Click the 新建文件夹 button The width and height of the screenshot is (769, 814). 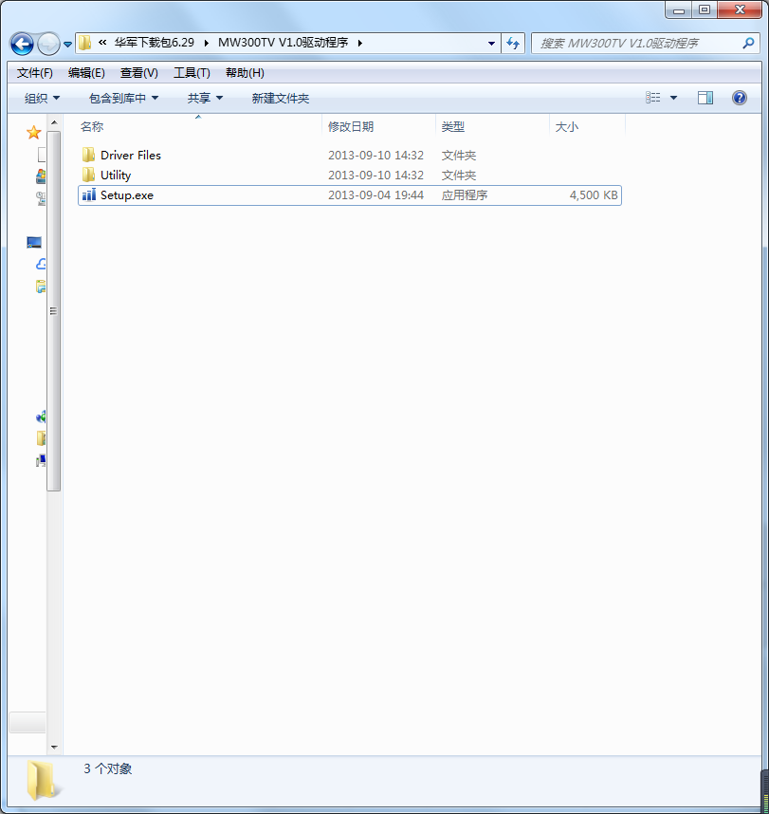point(280,99)
